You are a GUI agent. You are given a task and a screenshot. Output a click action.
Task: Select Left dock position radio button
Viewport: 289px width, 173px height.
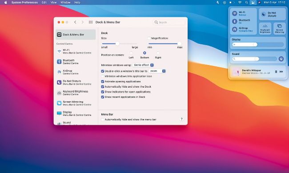click(131, 53)
